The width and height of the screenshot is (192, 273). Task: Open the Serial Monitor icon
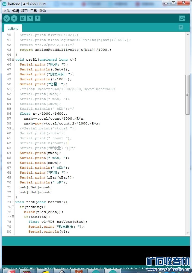click(182, 19)
